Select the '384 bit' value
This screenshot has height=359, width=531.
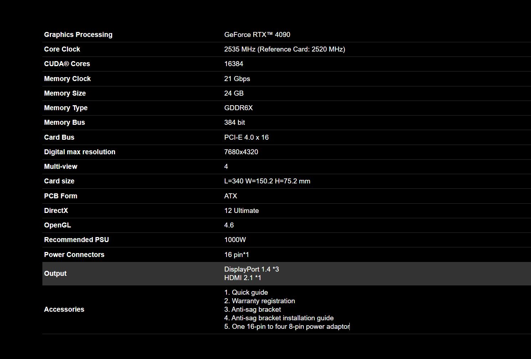[235, 122]
